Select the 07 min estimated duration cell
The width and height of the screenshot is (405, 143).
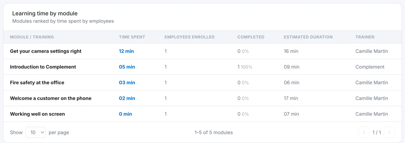291,114
